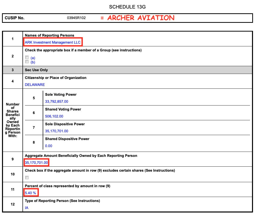Click the Shared Voting Power label
This screenshot has width=255, height=215.
(63, 109)
